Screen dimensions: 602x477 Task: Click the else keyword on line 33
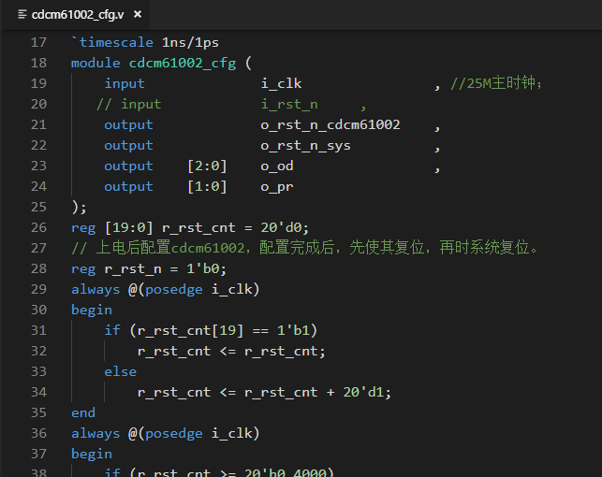[x=120, y=371]
